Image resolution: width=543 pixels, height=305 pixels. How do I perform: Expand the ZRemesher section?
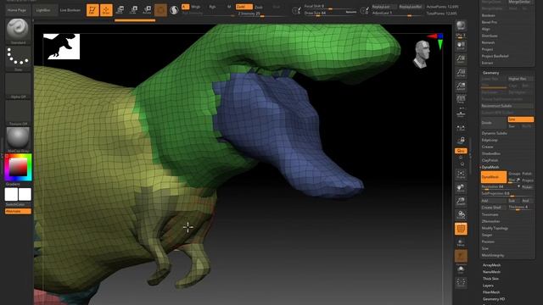click(x=490, y=221)
